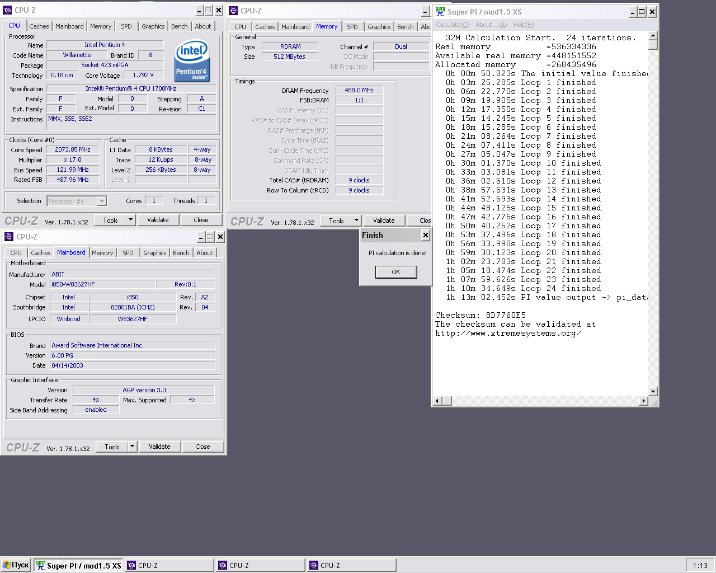Click the taskbar clock showing 1:13

coord(700,565)
